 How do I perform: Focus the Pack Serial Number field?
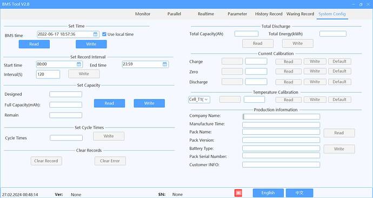point(281,156)
